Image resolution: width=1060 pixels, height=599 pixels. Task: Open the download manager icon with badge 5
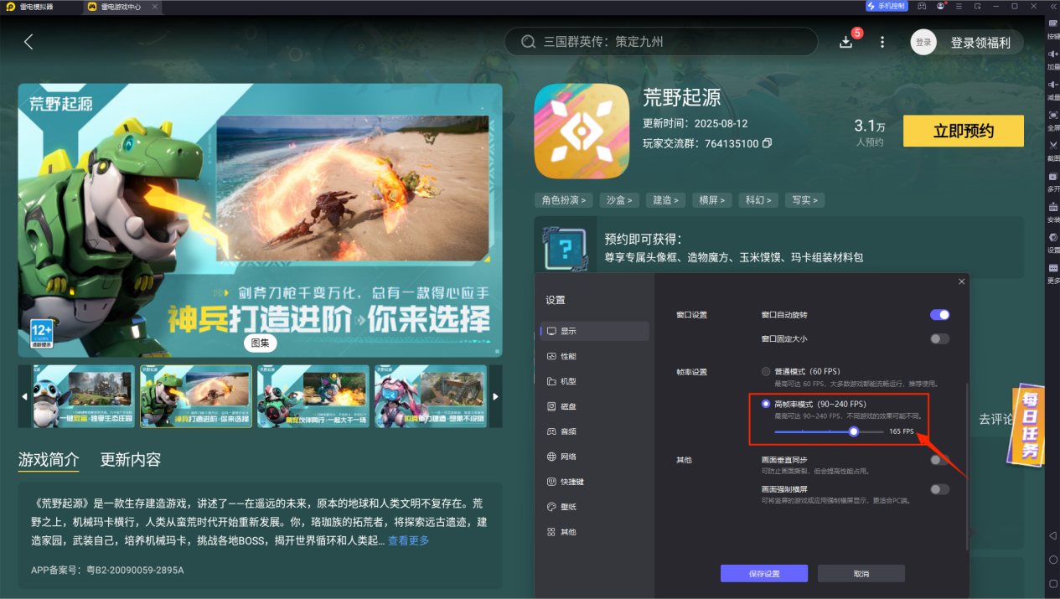point(846,40)
